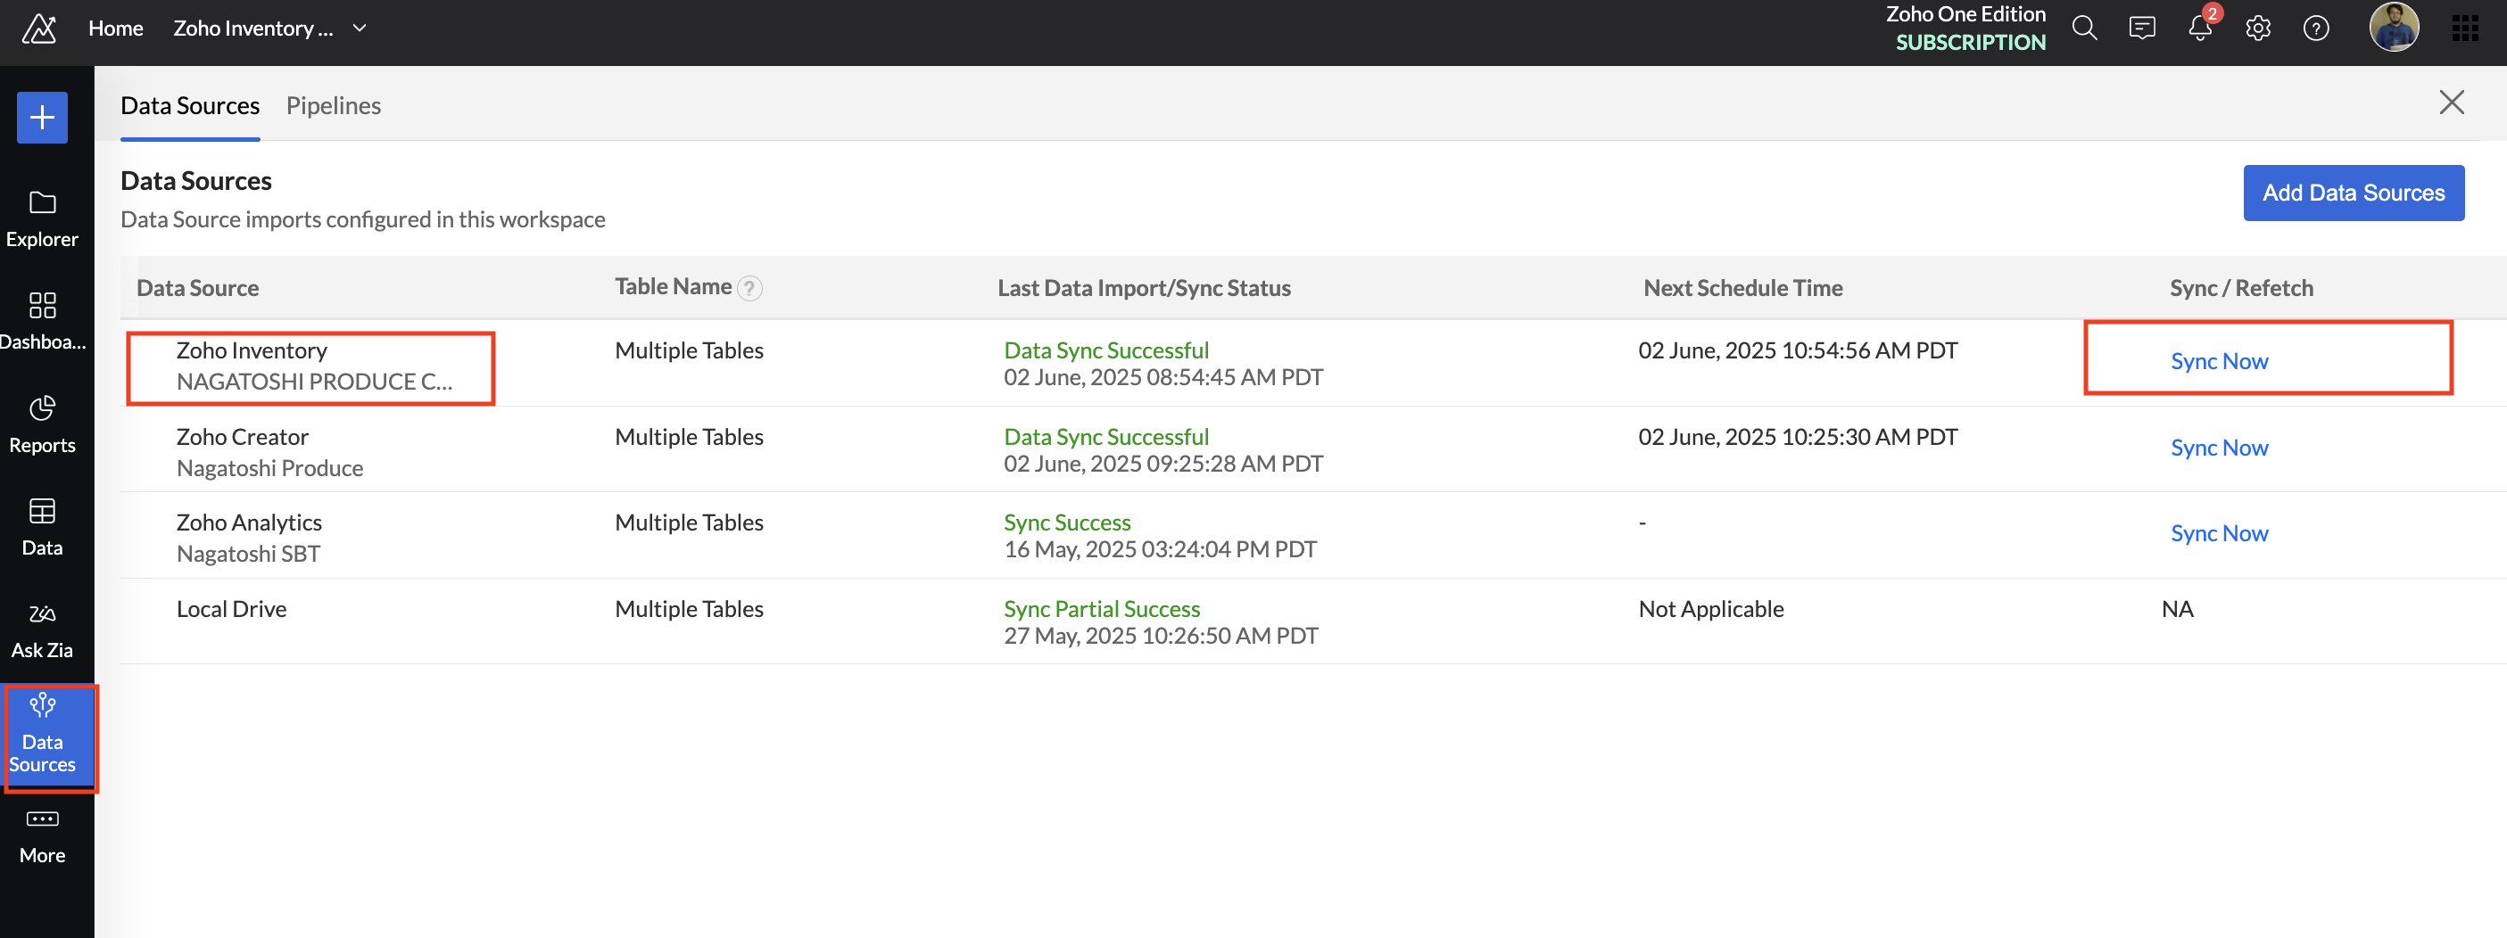Click Multiple Tables in Zoho Inventory row
The width and height of the screenshot is (2507, 938).
pyautogui.click(x=689, y=350)
